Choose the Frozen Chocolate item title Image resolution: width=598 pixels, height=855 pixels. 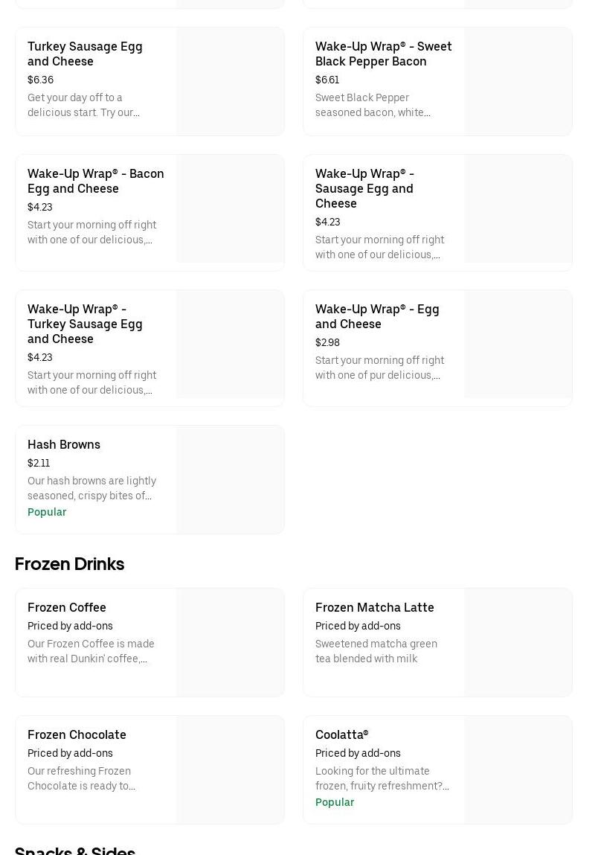77,734
